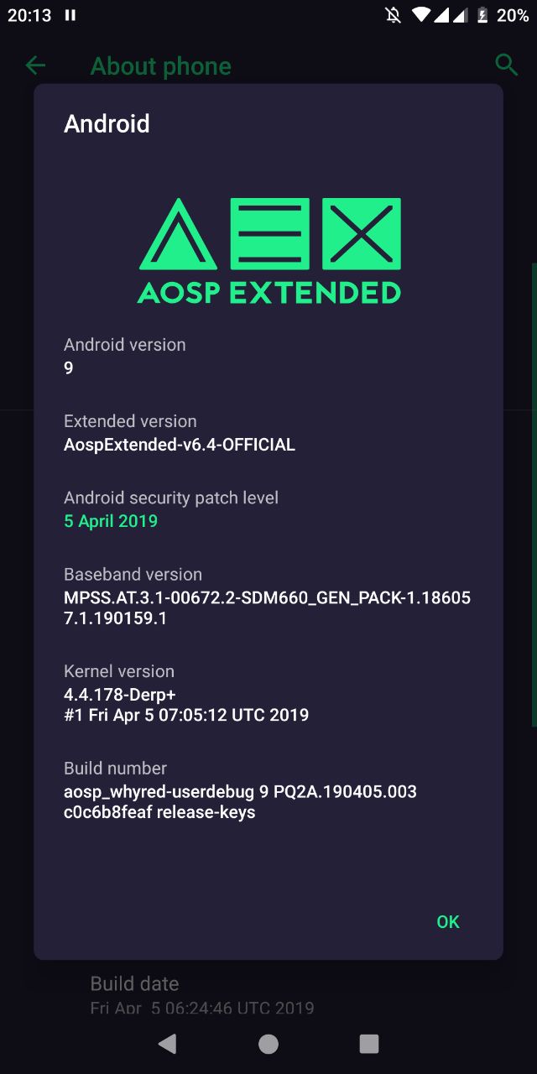
Task: Open the search magnifier icon
Action: [505, 64]
